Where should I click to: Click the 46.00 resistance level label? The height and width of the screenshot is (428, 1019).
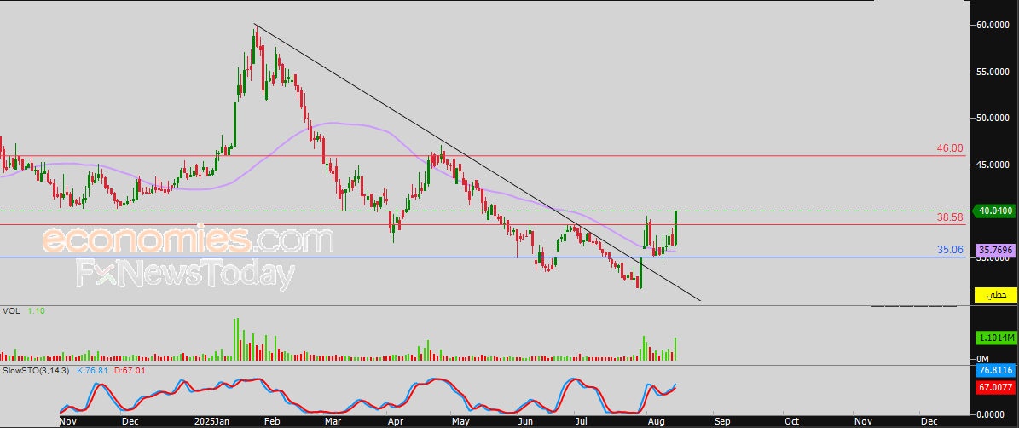click(950, 148)
